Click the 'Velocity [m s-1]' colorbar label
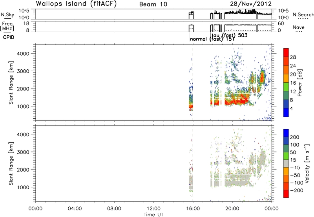This screenshot has width=314, height=217. coord(307,163)
